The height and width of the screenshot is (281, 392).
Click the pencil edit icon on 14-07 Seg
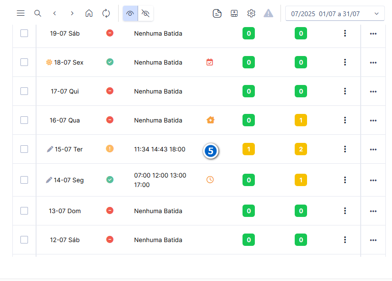49,180
